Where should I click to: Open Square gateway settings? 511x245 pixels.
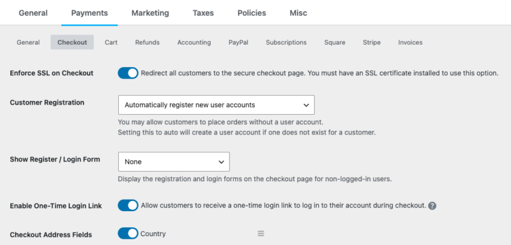point(335,42)
